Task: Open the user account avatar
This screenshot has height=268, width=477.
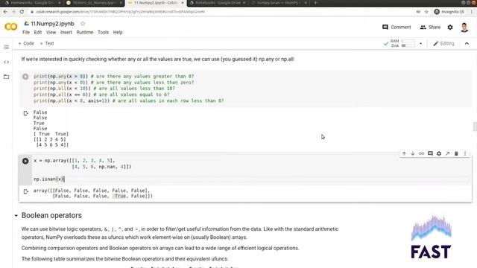Action: tap(464, 28)
